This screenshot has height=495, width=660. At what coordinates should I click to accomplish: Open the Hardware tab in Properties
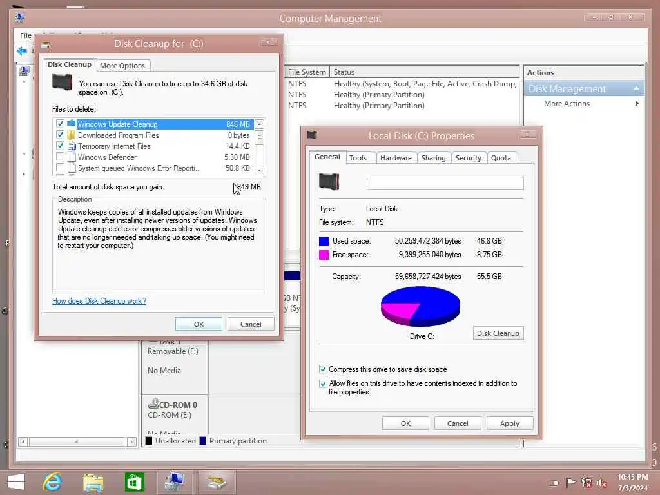[396, 158]
